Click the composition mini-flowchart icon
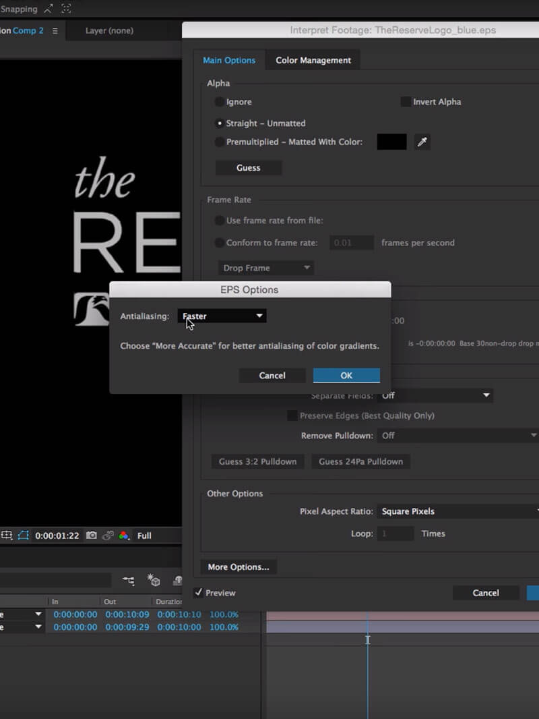Image resolution: width=539 pixels, height=719 pixels. (x=129, y=581)
